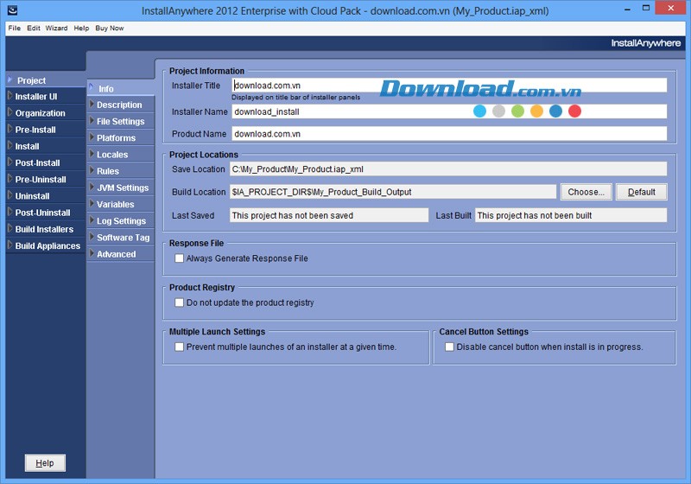Click the Default build location button

(641, 192)
